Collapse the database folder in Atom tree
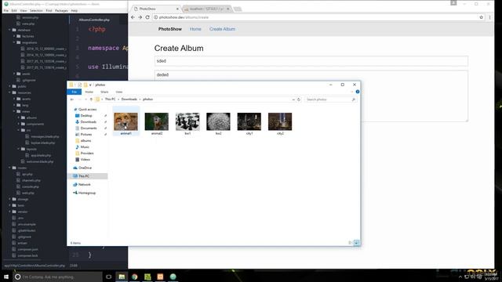 click(10, 30)
